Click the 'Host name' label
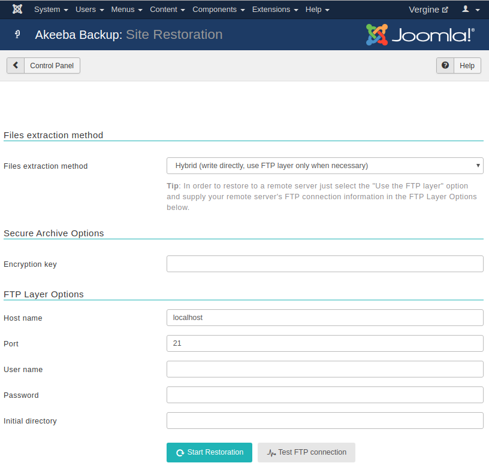489x469 pixels. tap(23, 318)
